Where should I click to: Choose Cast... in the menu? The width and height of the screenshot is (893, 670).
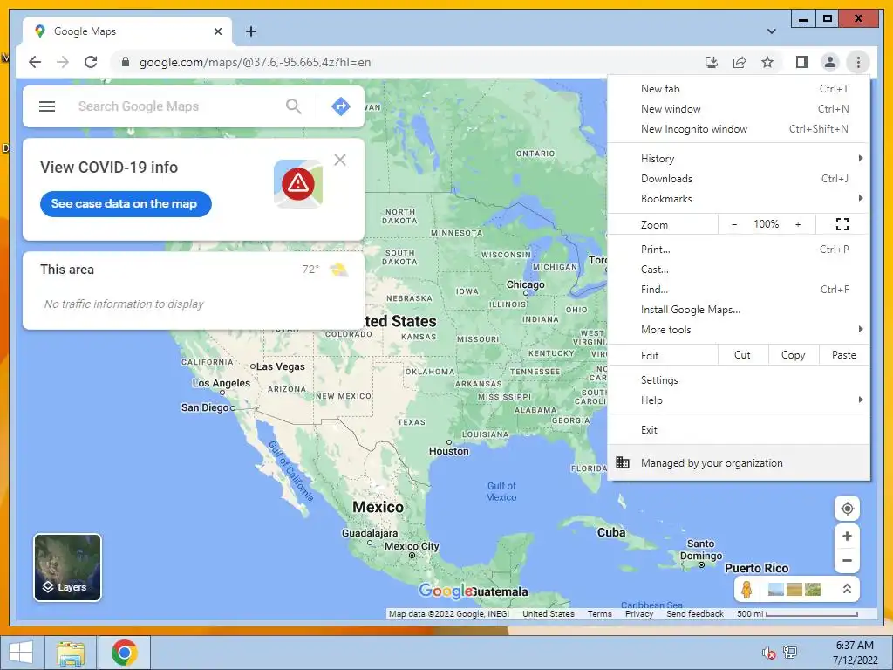[x=739, y=270]
